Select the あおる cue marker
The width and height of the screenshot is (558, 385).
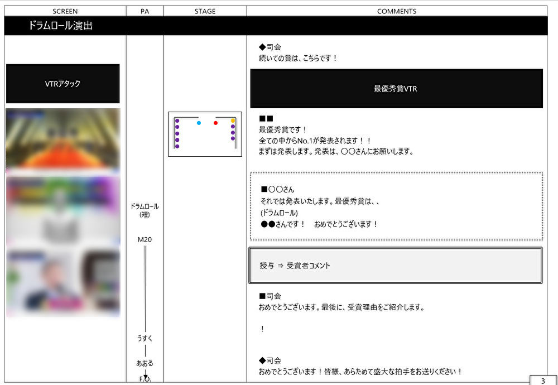pyautogui.click(x=145, y=363)
